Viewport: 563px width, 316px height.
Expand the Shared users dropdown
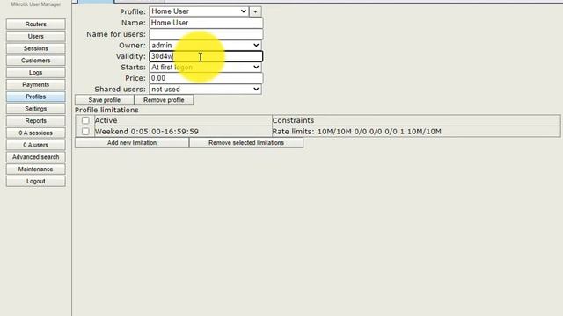[205, 90]
